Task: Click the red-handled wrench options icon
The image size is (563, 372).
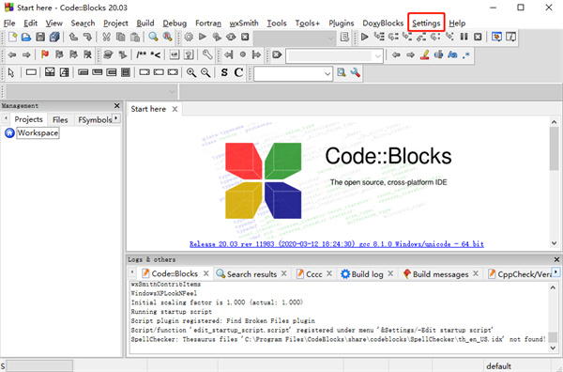Action: (x=356, y=72)
